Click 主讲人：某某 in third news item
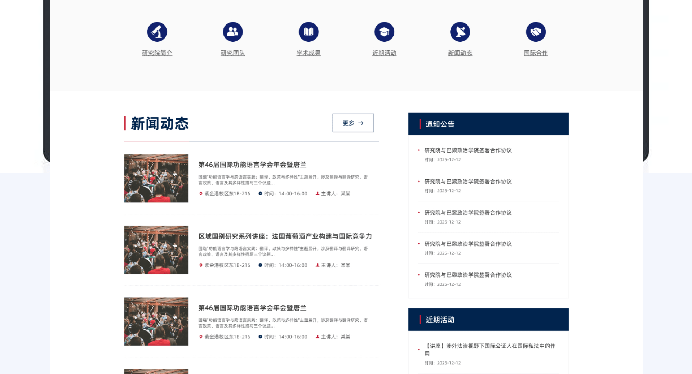Viewport: 692px width, 374px height. pos(336,337)
